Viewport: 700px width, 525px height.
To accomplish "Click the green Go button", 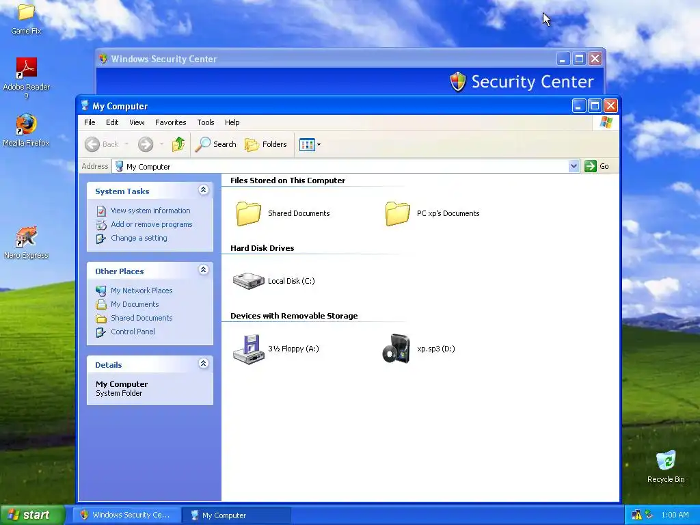I will click(597, 166).
